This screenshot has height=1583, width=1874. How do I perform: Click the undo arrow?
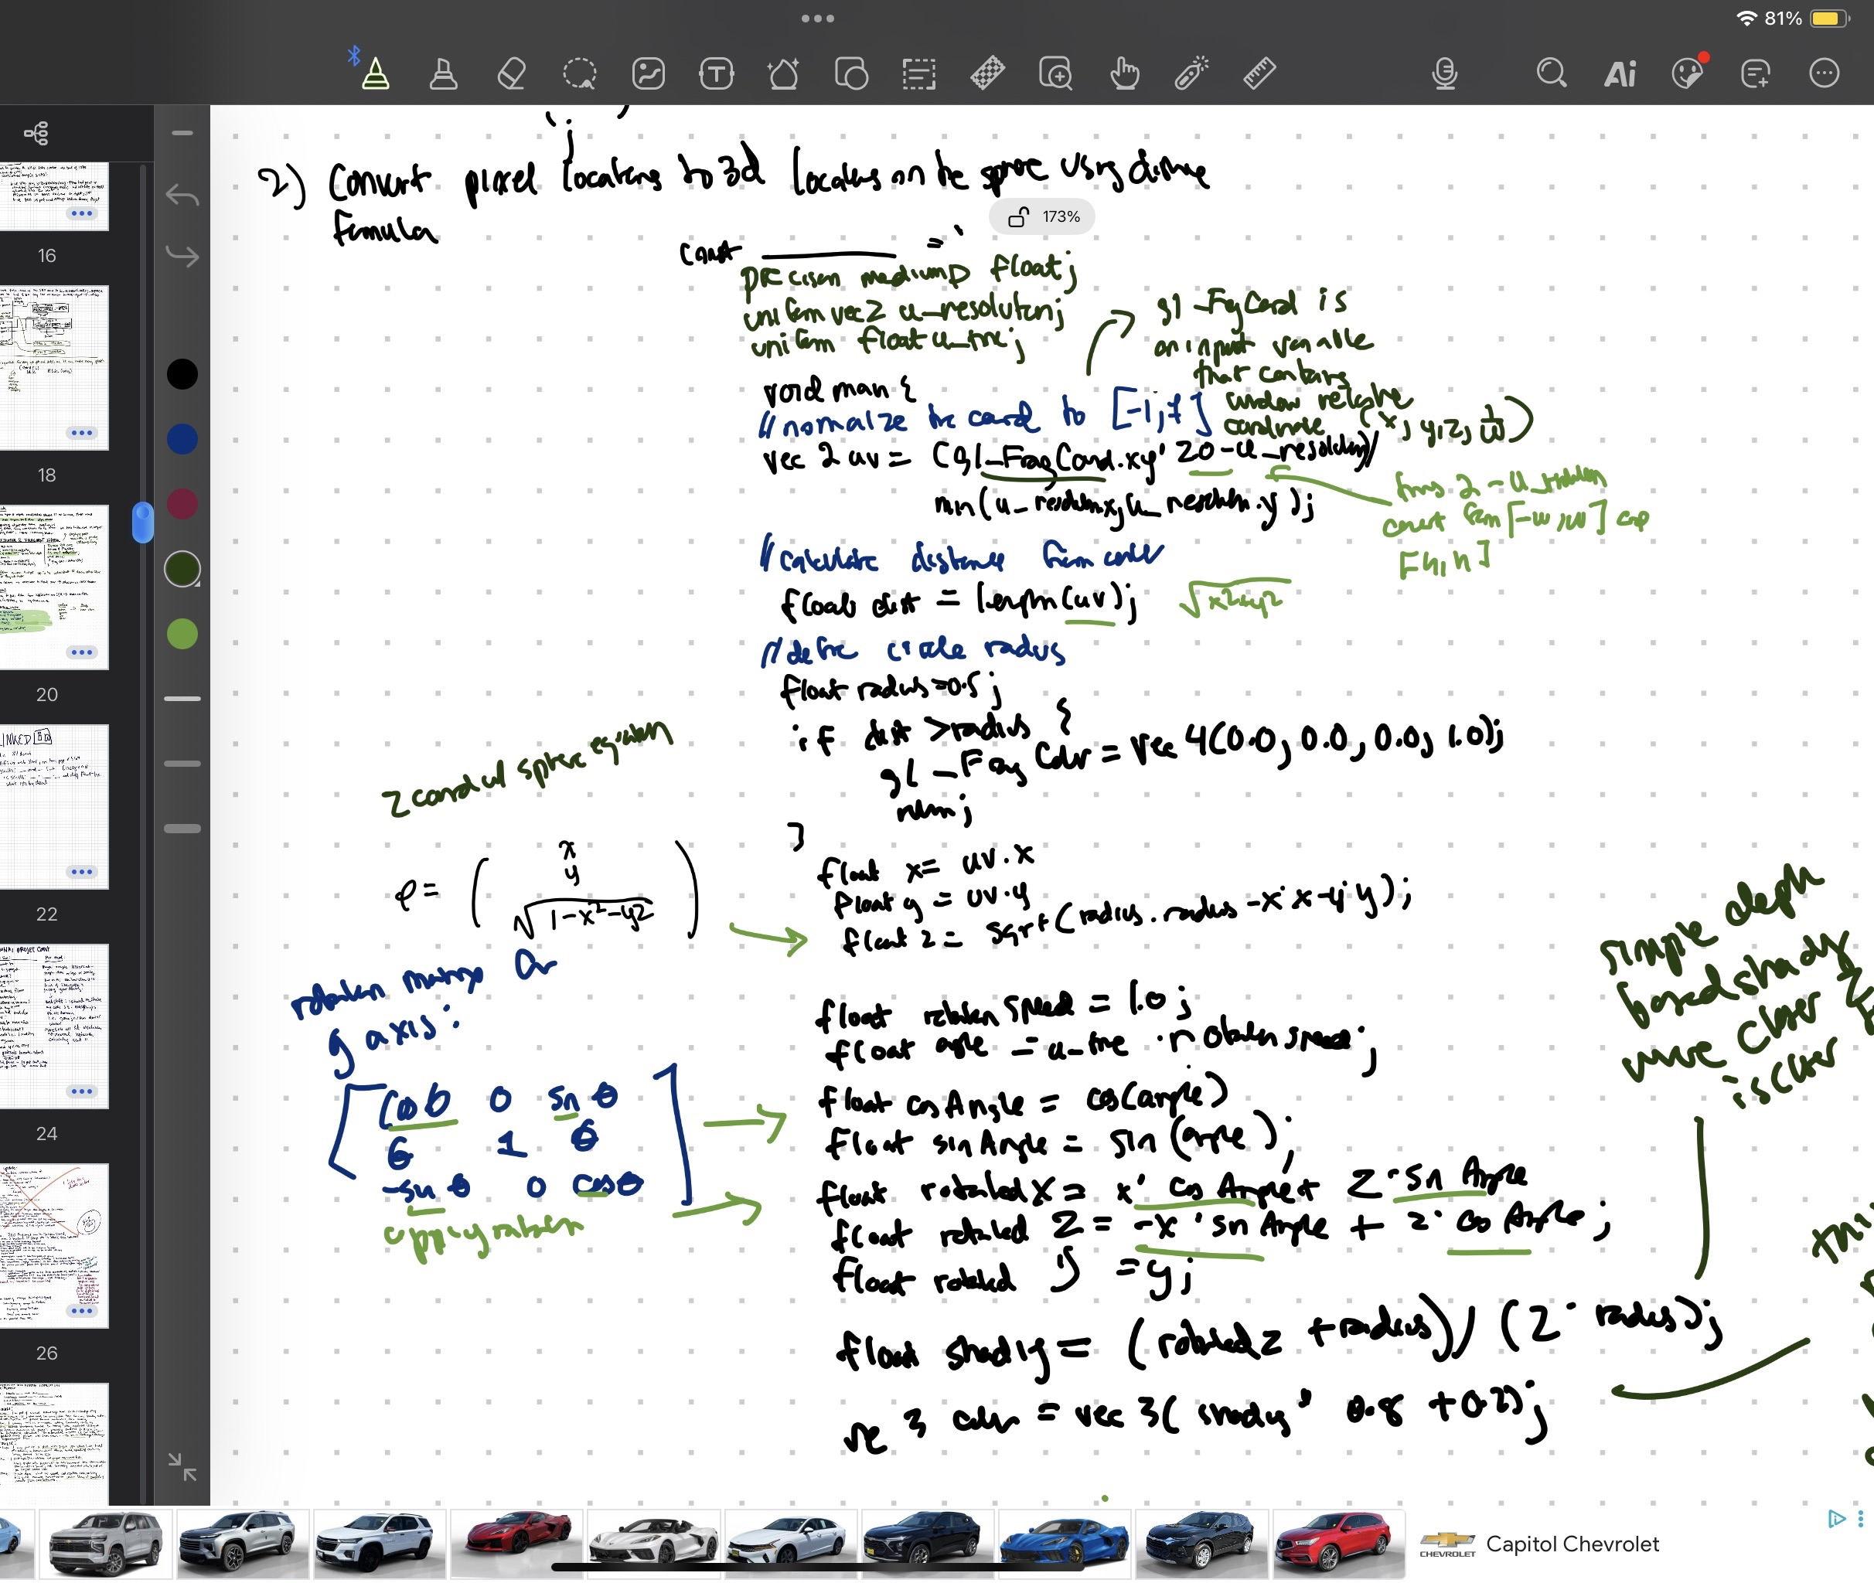click(182, 195)
